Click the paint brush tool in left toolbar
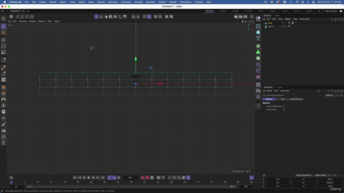Screen dimensions: 344x193 (x=4, y=124)
